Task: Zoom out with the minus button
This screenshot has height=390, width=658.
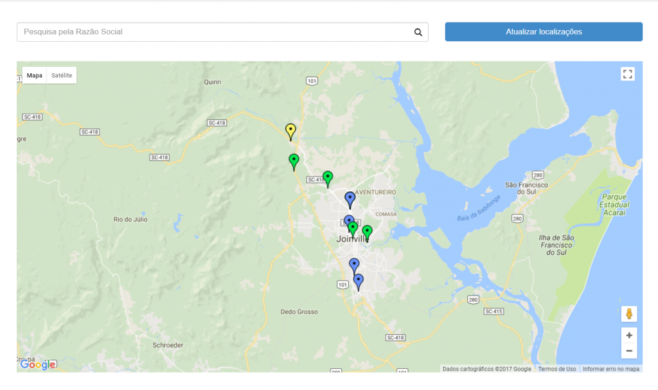Action: [628, 351]
